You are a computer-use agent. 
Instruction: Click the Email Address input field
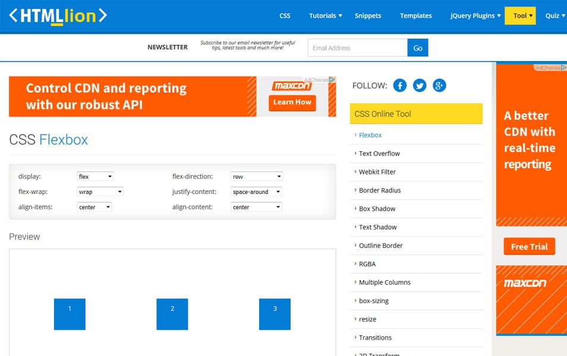(x=357, y=48)
